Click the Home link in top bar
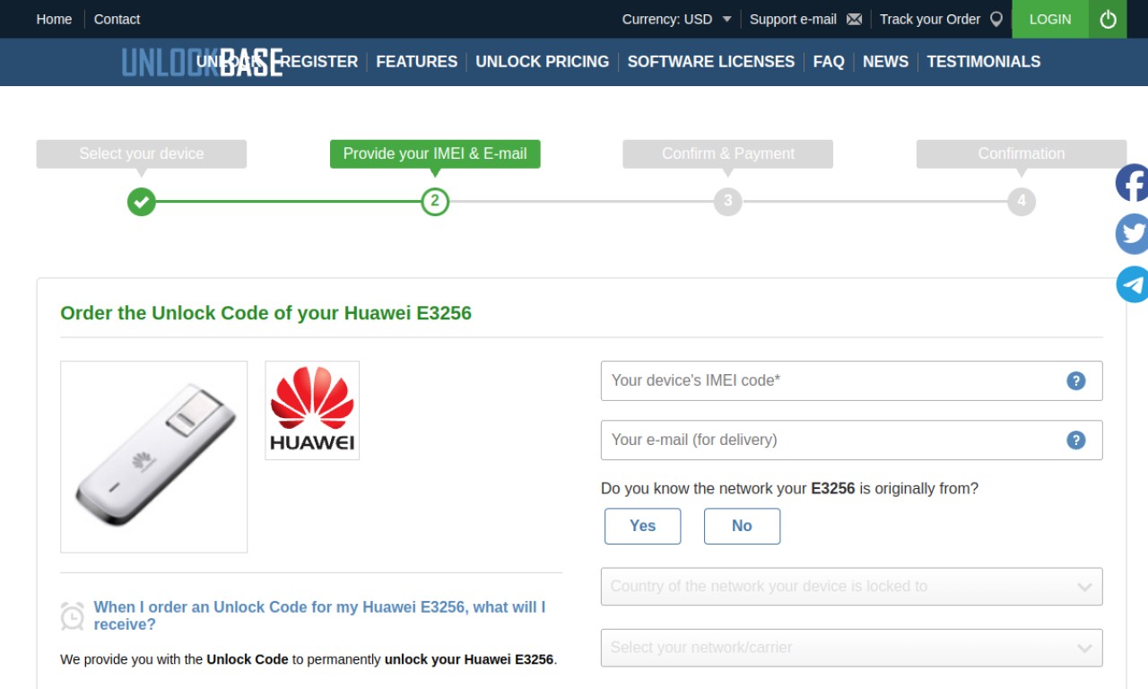 pos(54,19)
